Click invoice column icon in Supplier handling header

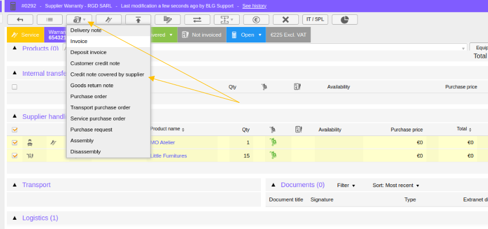[x=298, y=130]
